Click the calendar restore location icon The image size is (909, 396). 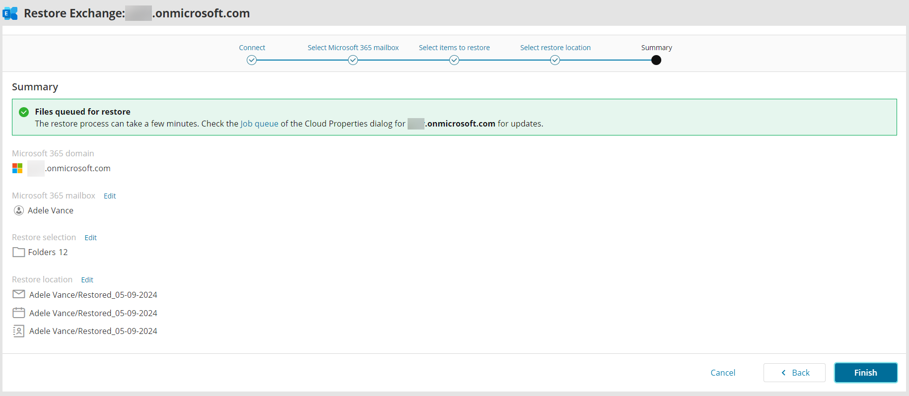click(19, 313)
